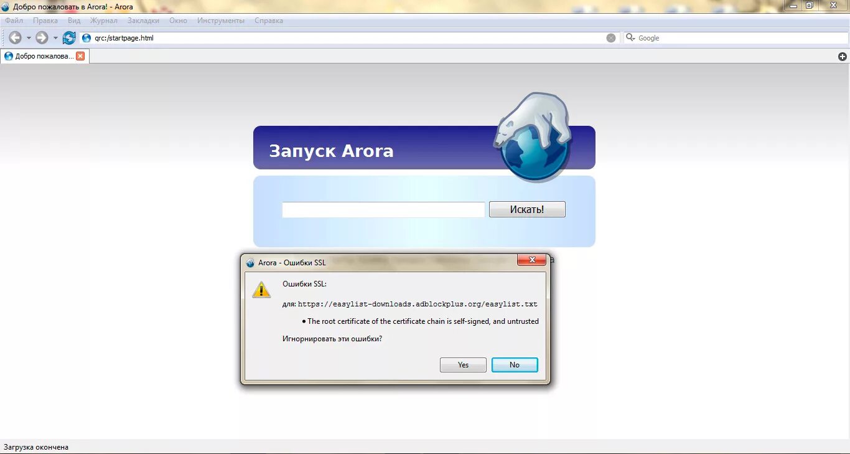Open the Файл menu
The height and width of the screenshot is (454, 850).
click(14, 21)
